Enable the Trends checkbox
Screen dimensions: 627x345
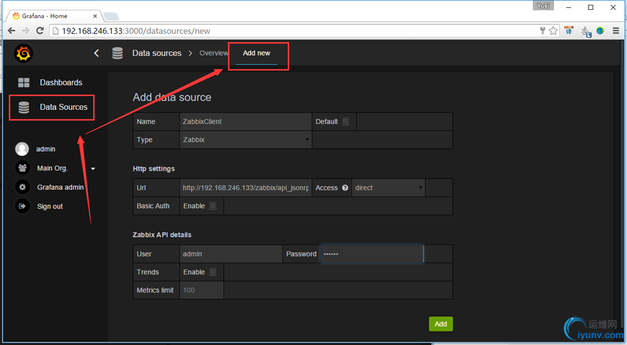[x=212, y=272]
